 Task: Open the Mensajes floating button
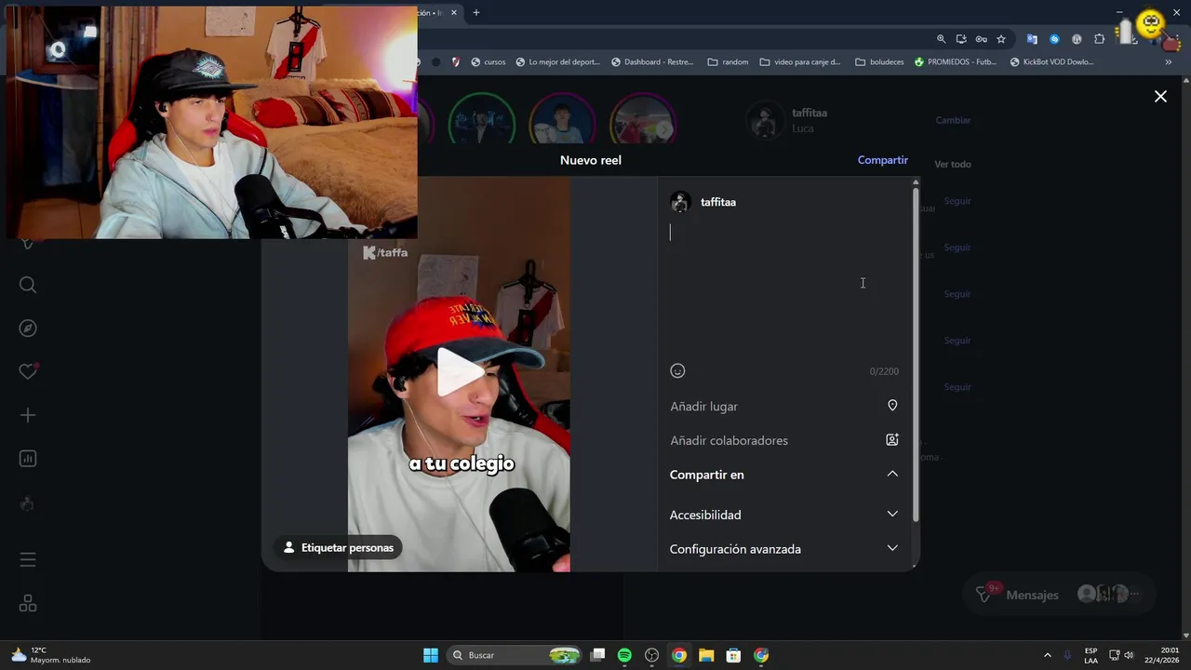pyautogui.click(x=1061, y=594)
